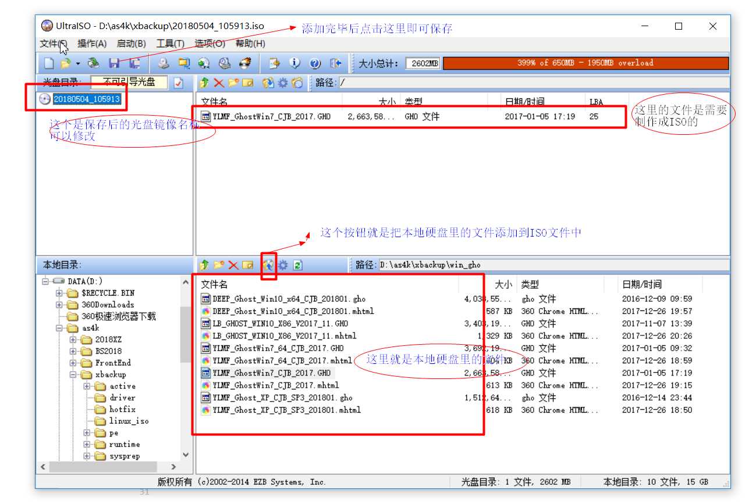Click the Exit door icon in main toolbar
Viewport: 756px width, 504px height.
click(x=335, y=63)
